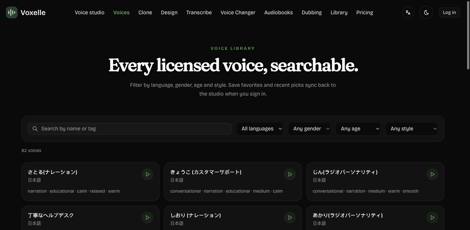Select the 丁寧なヘルプデスク voice title
470x230 pixels.
(51, 215)
